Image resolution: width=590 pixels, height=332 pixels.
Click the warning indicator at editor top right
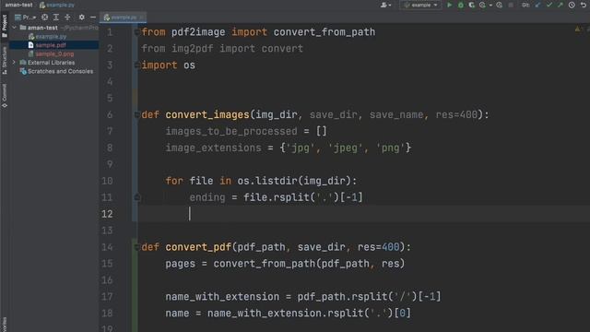tap(578, 30)
